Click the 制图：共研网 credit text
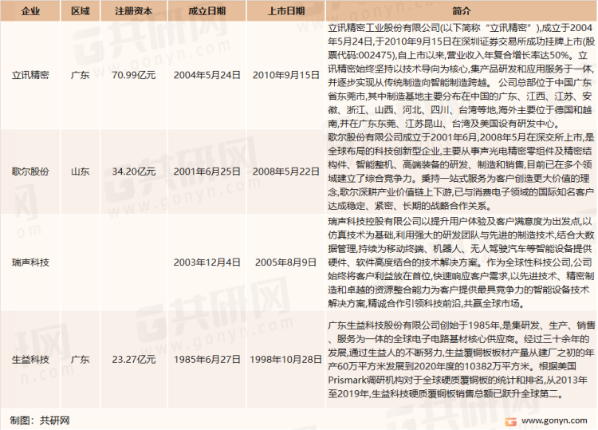Screen dimensions: 598x430 40,420
